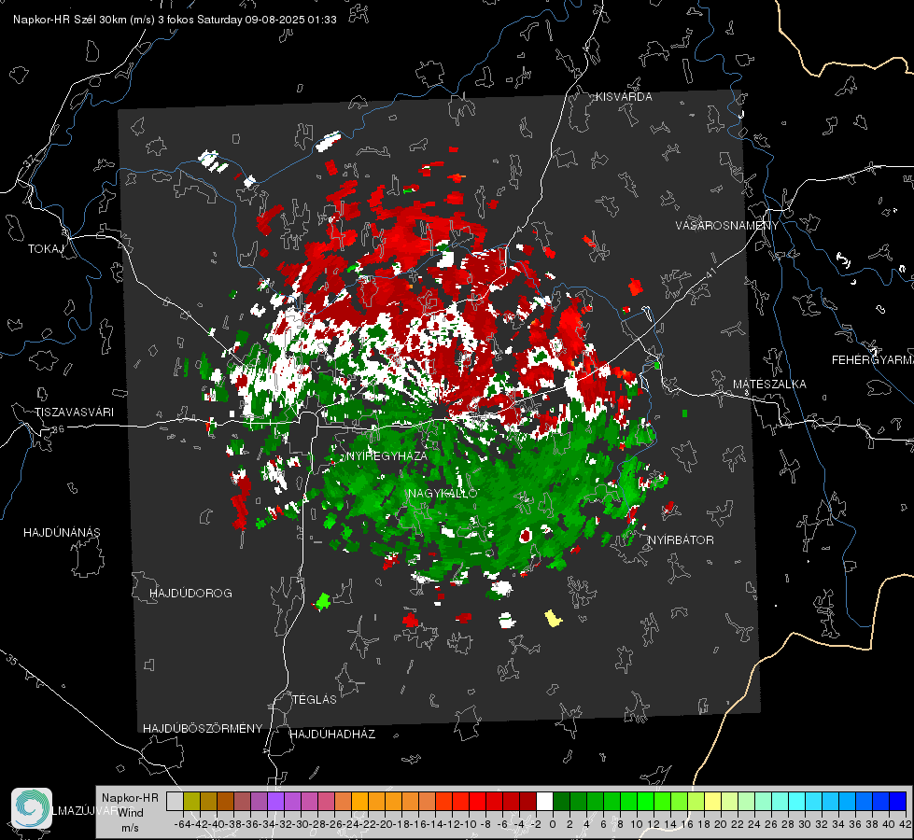Viewport: 914px width, 840px height.
Task: Click the HAJDÚBÖSZÖRMÉNY label
Action: [x=203, y=729]
